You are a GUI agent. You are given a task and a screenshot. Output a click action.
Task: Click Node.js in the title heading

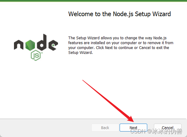[x=123, y=14]
